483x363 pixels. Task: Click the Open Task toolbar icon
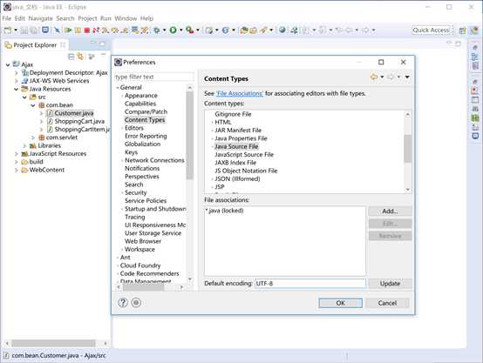(254, 30)
